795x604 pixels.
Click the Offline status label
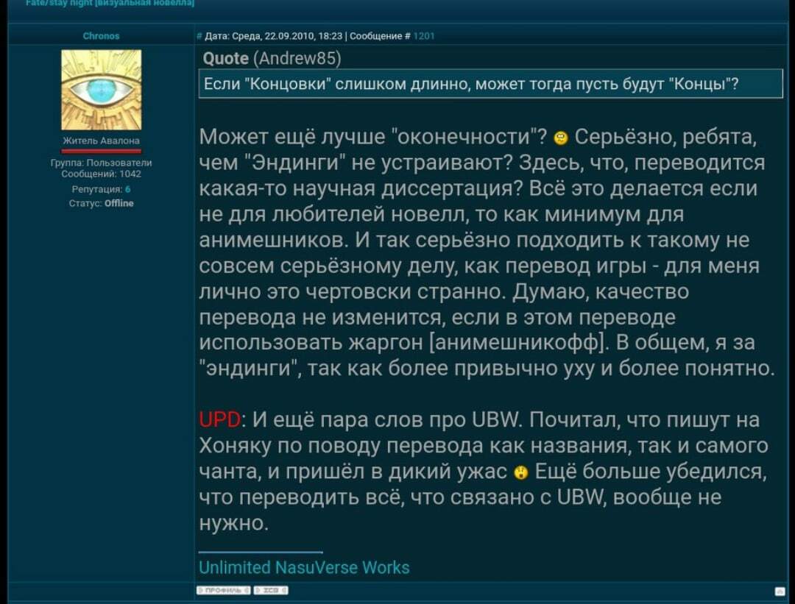pyautogui.click(x=119, y=203)
